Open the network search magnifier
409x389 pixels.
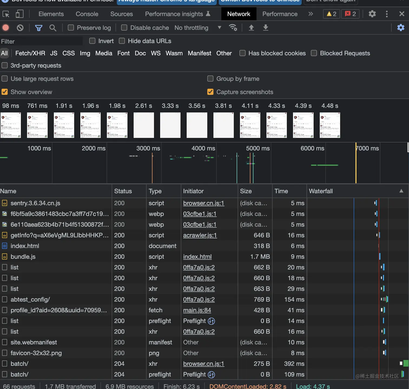(53, 28)
